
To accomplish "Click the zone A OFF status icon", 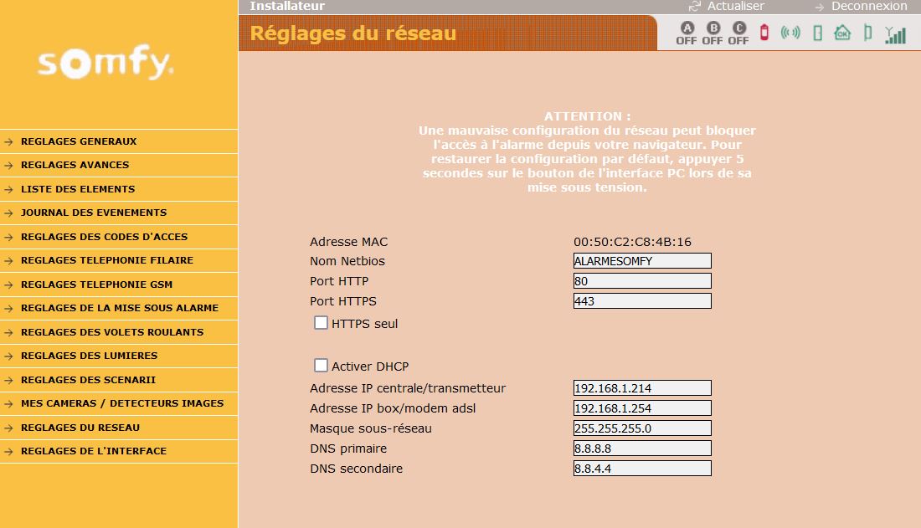I will [x=687, y=33].
